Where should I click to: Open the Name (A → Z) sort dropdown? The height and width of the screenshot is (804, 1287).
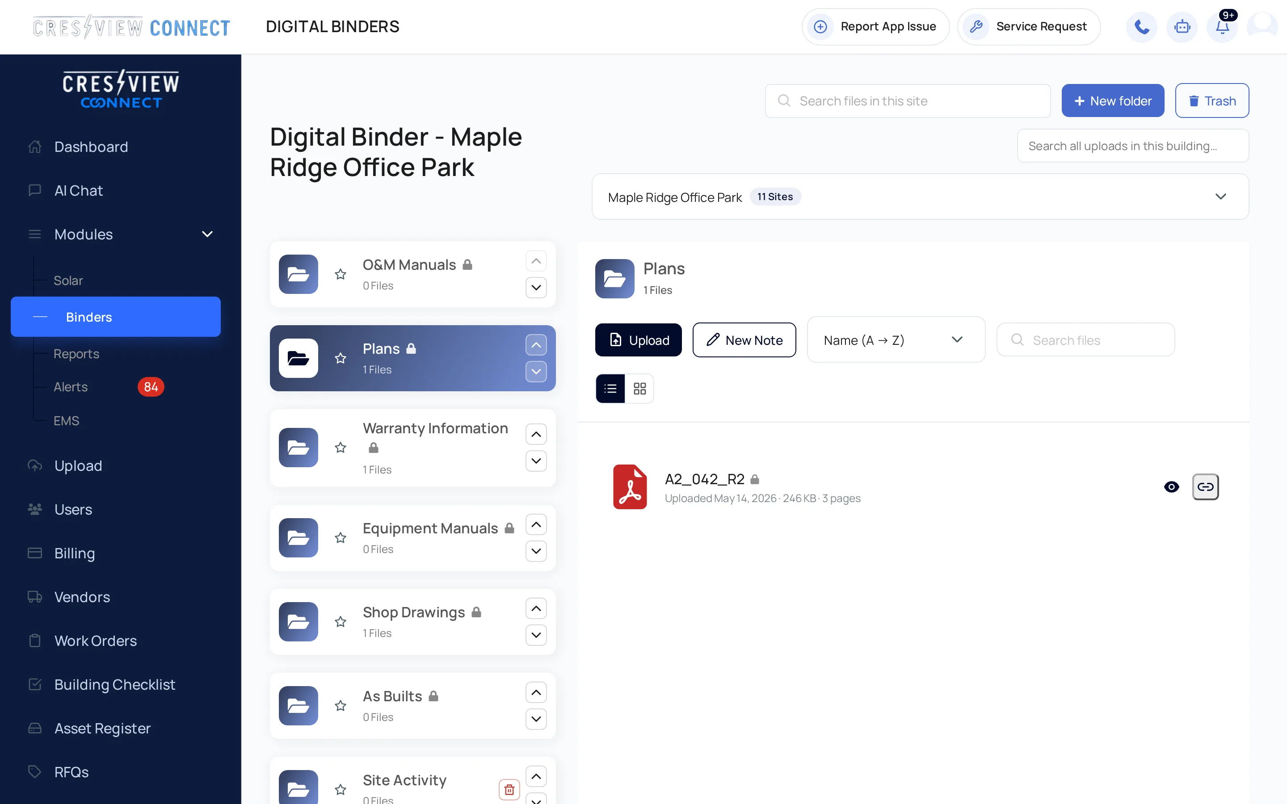coord(896,340)
